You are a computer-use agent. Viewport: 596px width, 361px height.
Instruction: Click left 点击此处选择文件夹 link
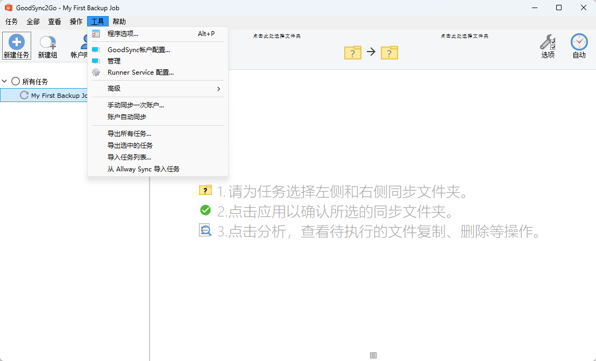coord(276,36)
